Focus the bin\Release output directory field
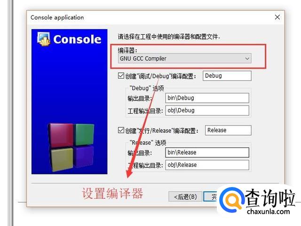This screenshot has height=226, width=301. [207, 153]
